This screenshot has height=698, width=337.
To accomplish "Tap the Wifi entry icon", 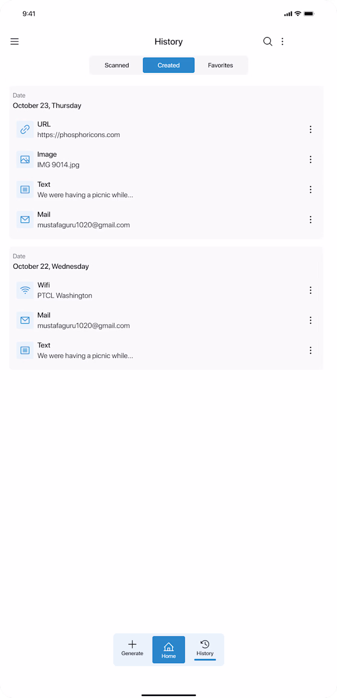I will pos(25,290).
